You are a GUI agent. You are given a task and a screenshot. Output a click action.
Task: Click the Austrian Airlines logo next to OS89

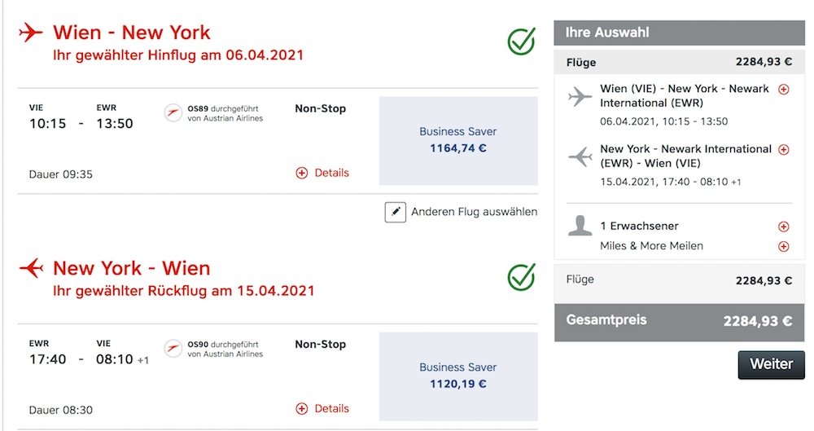[173, 112]
